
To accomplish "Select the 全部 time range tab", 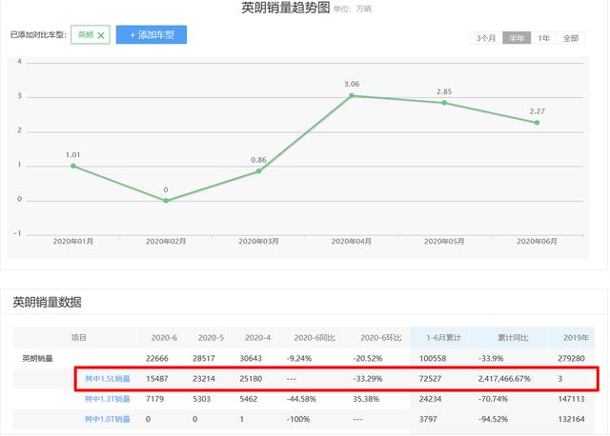I will pyautogui.click(x=570, y=38).
